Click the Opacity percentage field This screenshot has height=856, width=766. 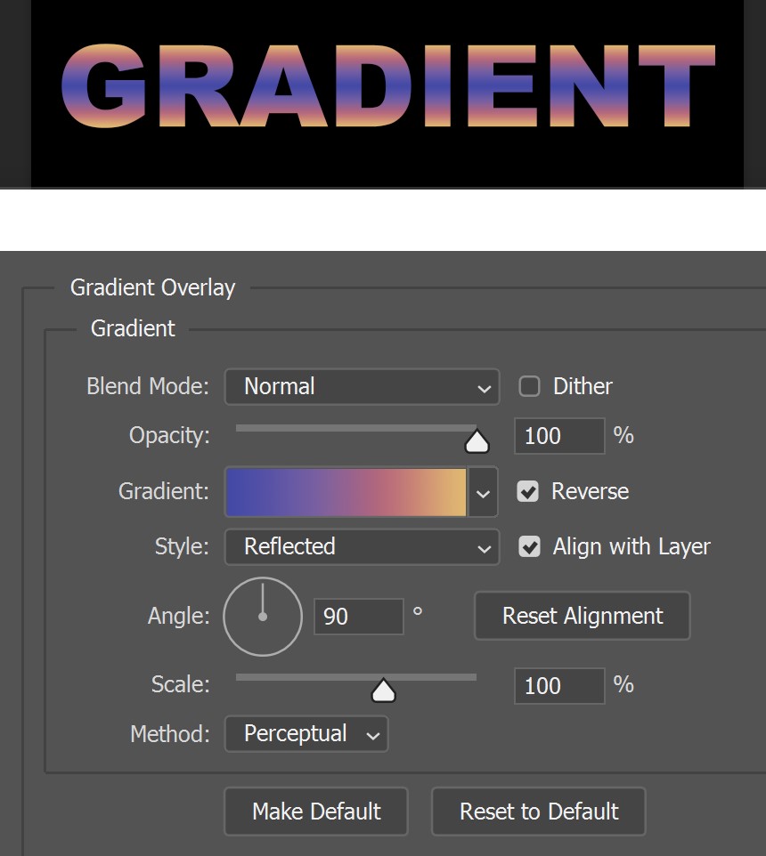tap(559, 436)
